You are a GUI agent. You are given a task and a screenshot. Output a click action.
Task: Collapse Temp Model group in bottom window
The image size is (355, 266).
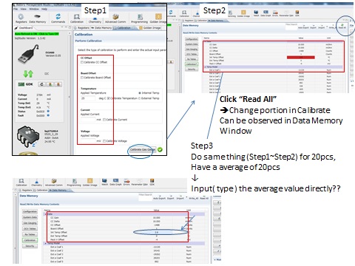click(x=45, y=243)
